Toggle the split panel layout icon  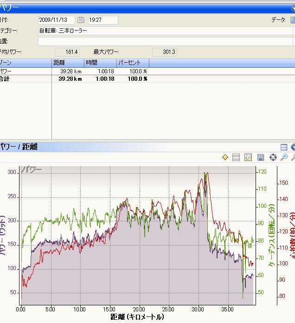pyautogui.click(x=284, y=147)
